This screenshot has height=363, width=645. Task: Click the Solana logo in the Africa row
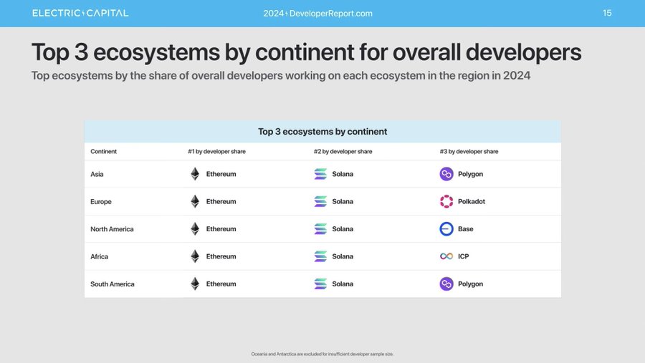tap(320, 256)
